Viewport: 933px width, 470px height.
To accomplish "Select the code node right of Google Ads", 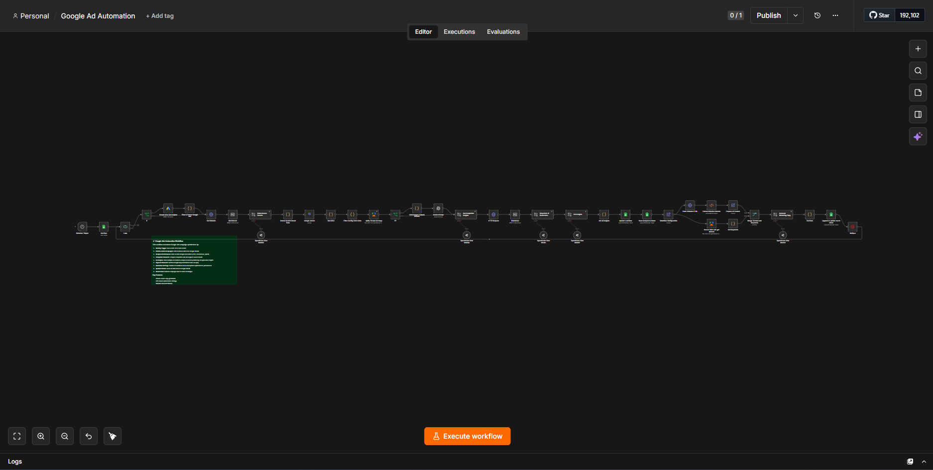I will pos(190,208).
